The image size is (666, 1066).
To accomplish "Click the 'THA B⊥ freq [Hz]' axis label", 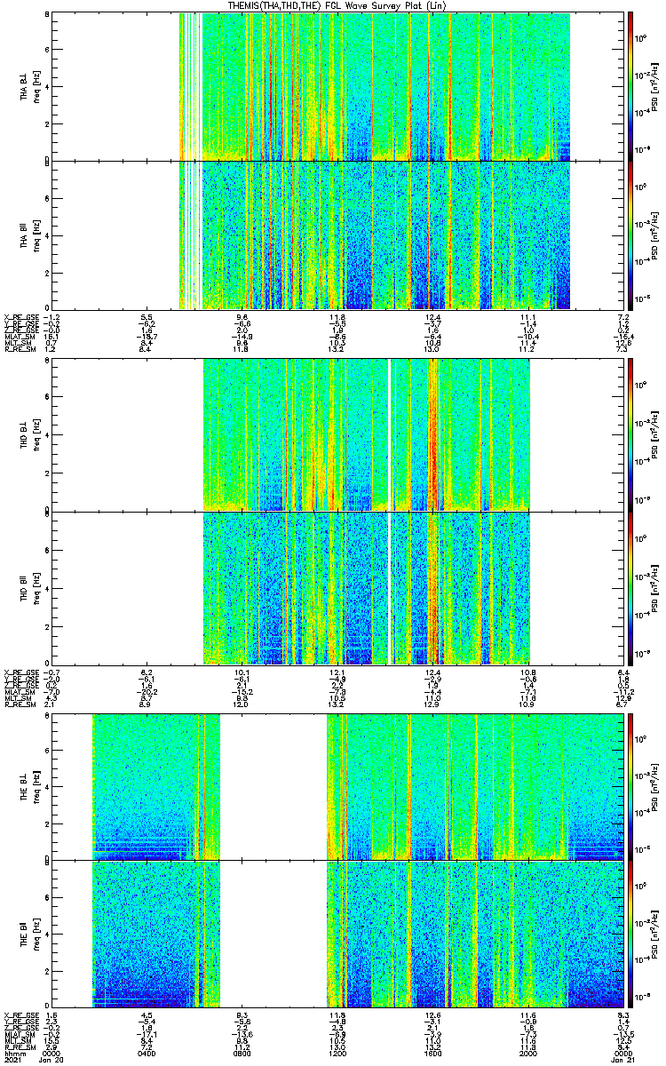I will pyautogui.click(x=29, y=86).
